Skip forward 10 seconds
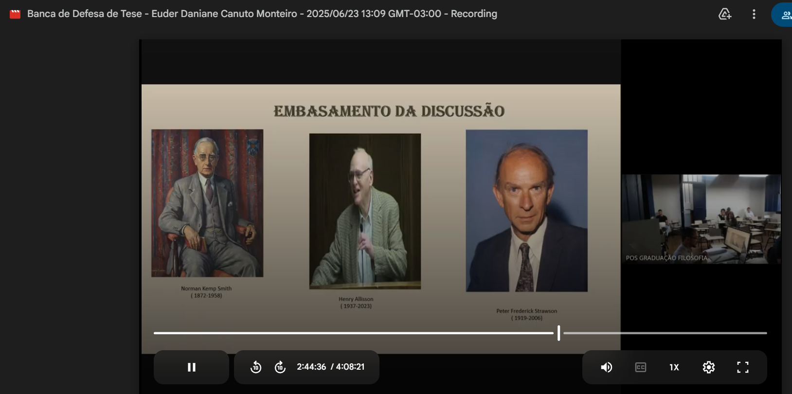The width and height of the screenshot is (792, 394). click(x=280, y=367)
